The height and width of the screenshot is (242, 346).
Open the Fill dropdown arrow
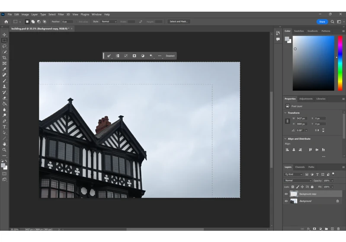point(332,187)
